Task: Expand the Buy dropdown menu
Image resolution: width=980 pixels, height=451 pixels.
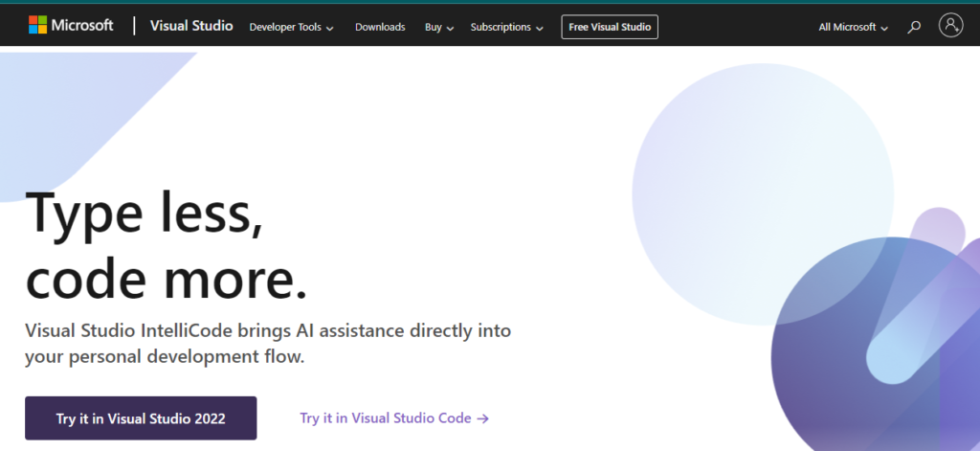Action: [x=439, y=27]
